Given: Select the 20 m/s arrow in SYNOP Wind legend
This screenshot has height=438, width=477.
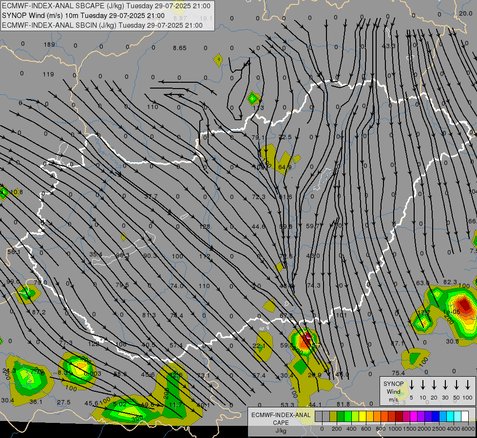Looking at the screenshot, I should pos(434,385).
